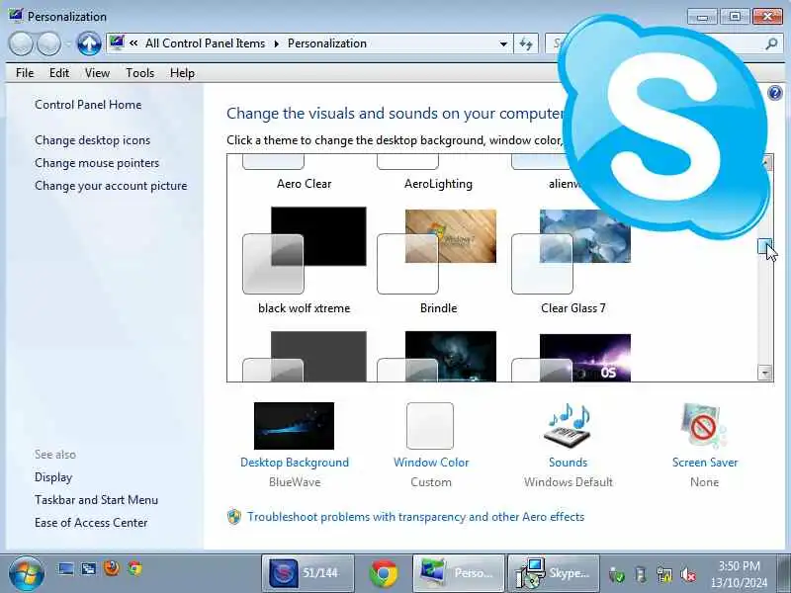Click Personalization icon in address bar

(x=117, y=42)
